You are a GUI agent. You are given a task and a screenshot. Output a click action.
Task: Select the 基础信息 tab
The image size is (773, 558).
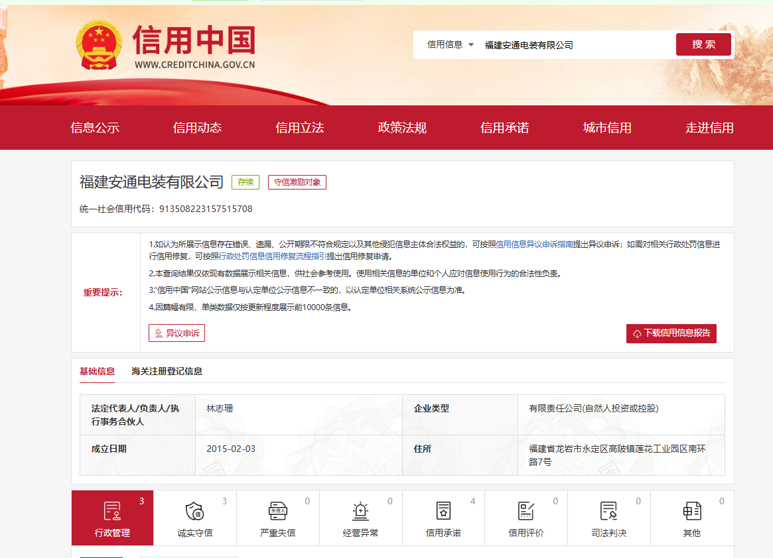pos(97,371)
